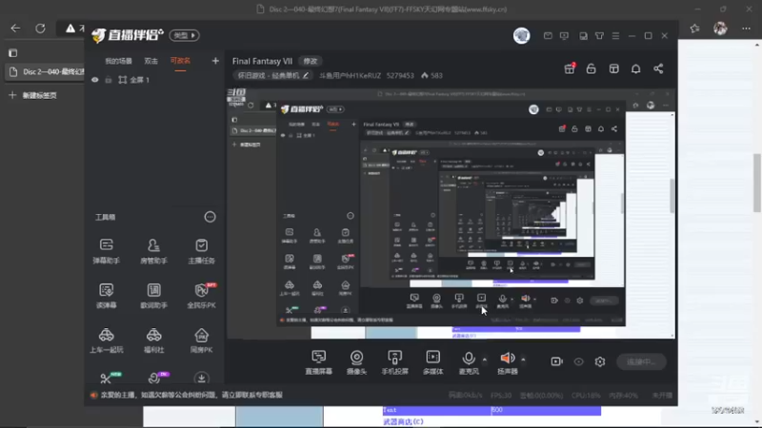
Task: Open the hamburger menu in 直播伴侣 title bar
Action: point(615,36)
